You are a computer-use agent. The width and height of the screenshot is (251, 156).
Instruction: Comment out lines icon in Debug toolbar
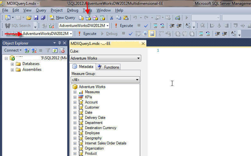[201, 34]
